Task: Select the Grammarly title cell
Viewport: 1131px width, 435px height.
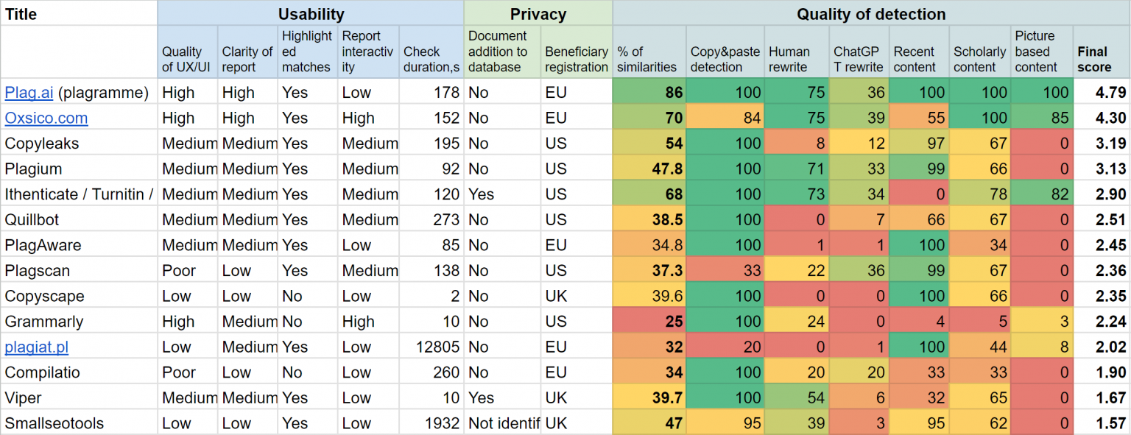Action: point(44,322)
